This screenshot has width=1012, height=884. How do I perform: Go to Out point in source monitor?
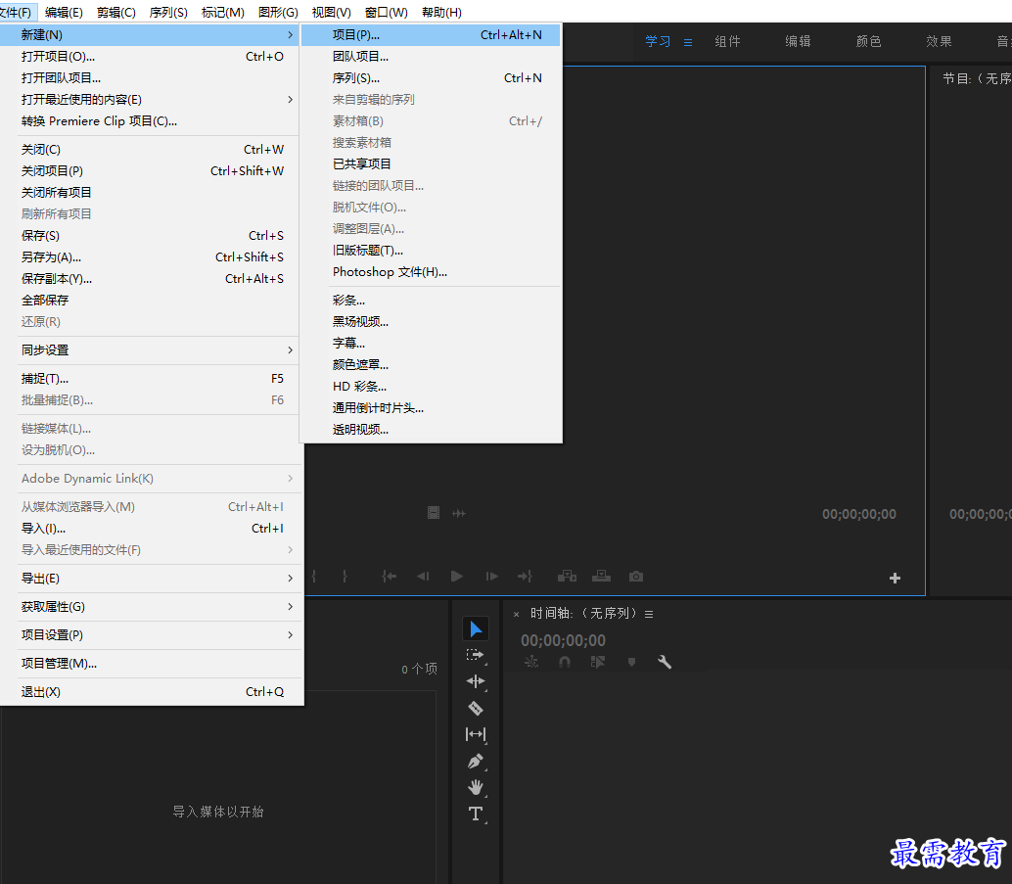point(525,576)
